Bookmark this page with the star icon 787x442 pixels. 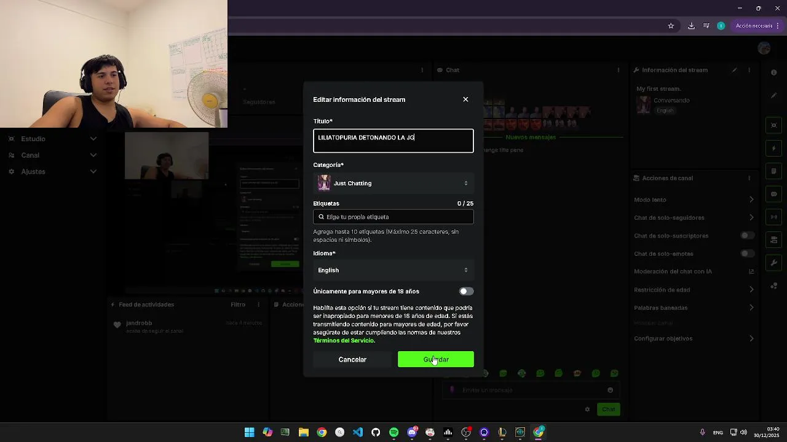[x=671, y=26]
